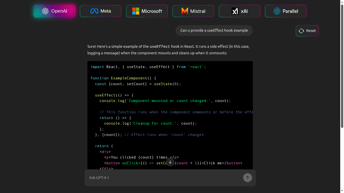Viewport: 344px width, 193px height.
Task: Select the Parallel brain logo icon
Action: (x=277, y=11)
